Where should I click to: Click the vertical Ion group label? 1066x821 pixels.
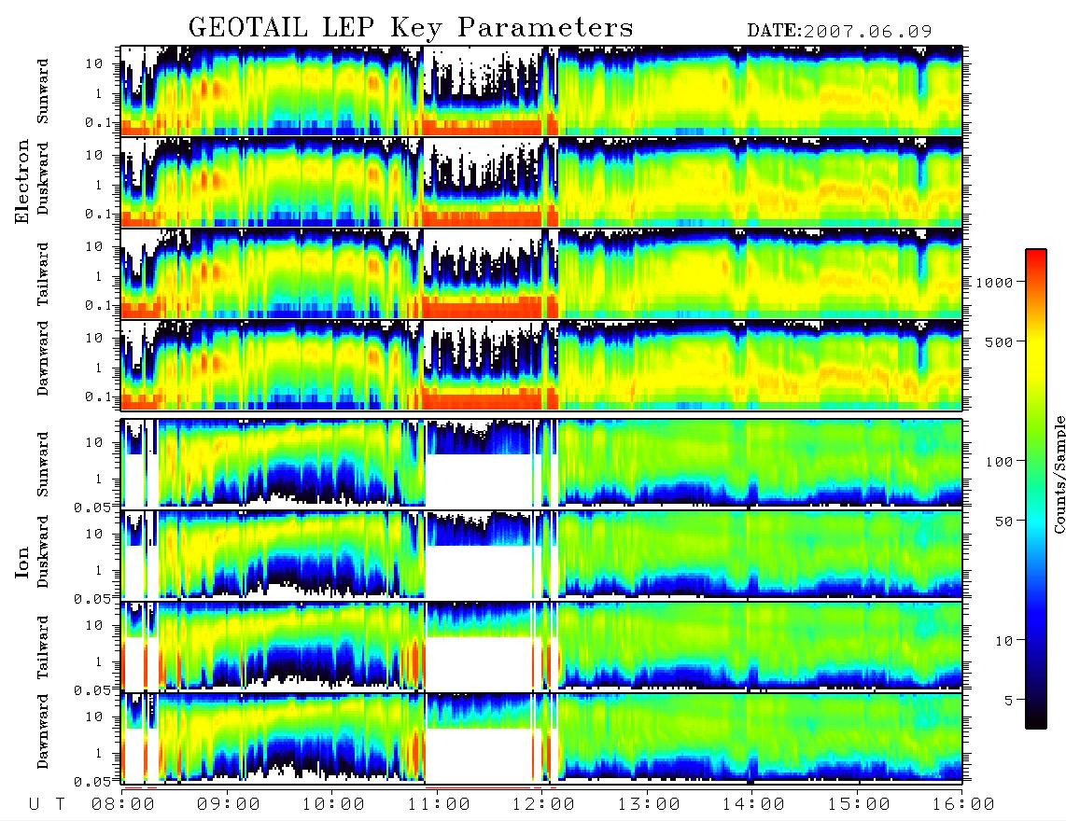22,564
